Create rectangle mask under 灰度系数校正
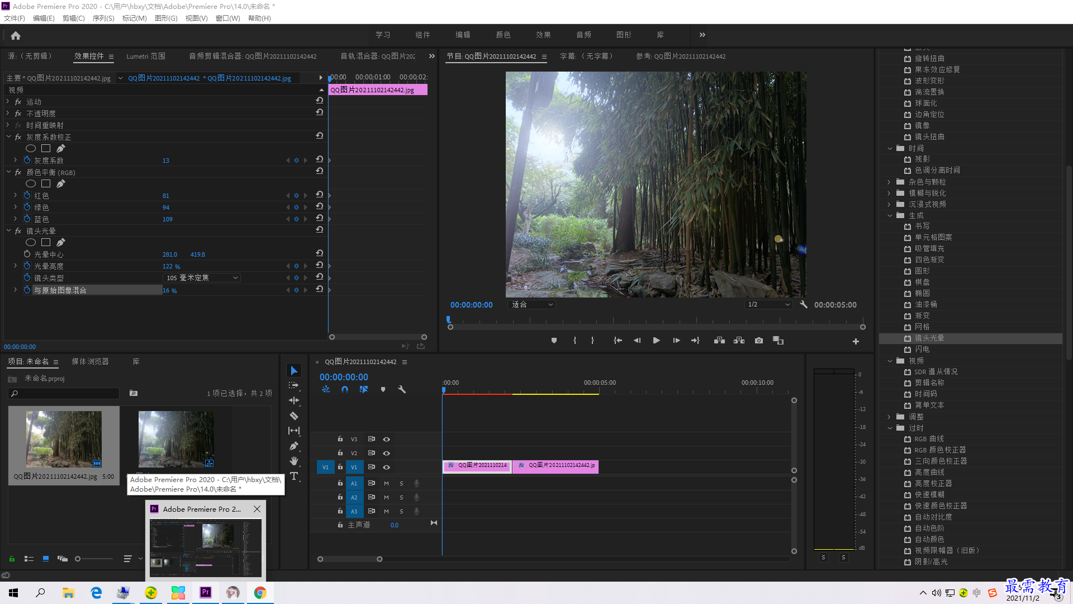Viewport: 1073px width, 604px height. point(46,148)
